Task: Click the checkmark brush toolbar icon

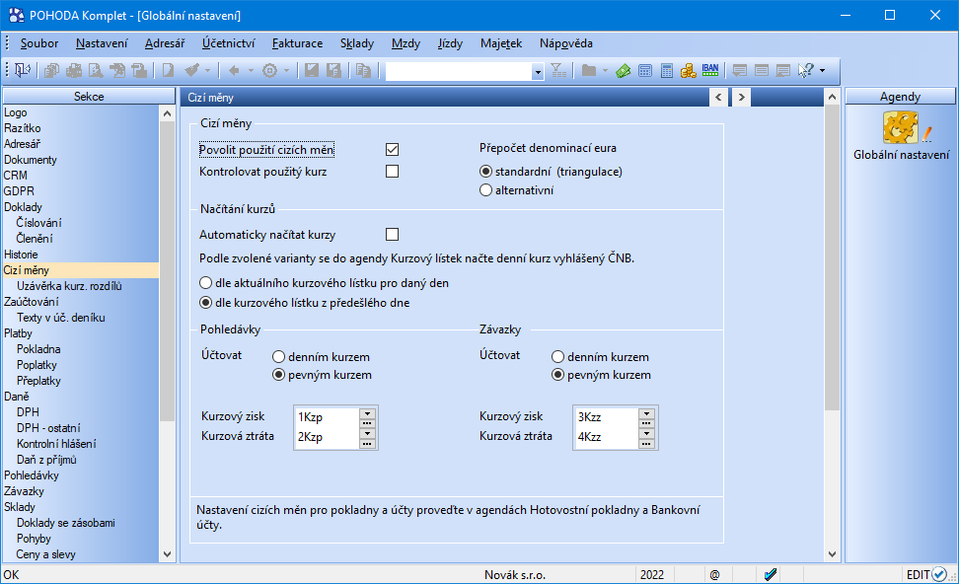Action: (192, 71)
